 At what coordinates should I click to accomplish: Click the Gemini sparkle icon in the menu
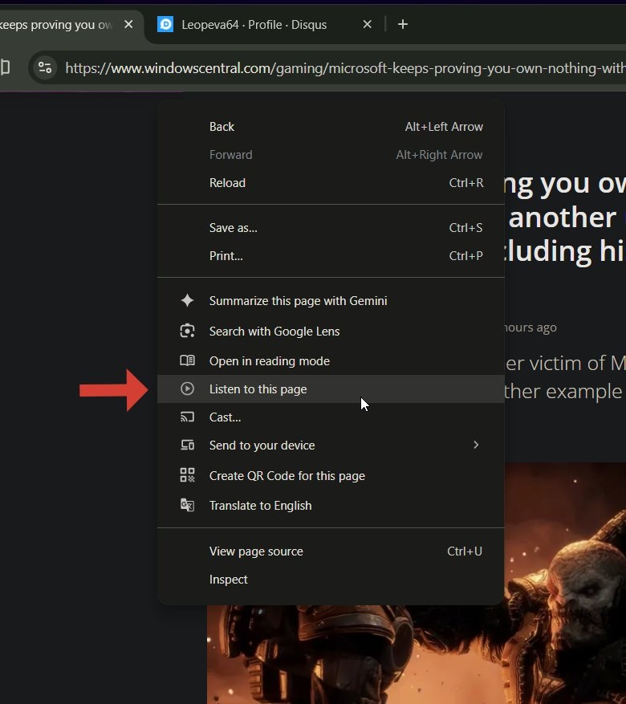pos(187,300)
